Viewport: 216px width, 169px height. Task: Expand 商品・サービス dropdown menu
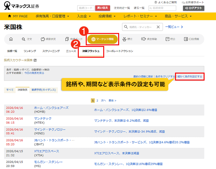point(179,16)
